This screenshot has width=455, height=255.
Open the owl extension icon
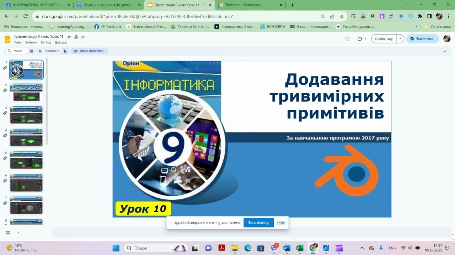[363, 16]
